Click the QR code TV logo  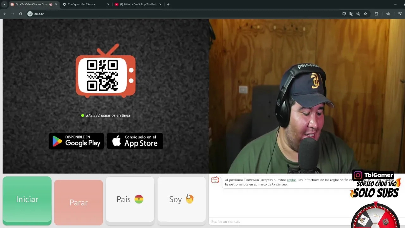click(x=106, y=71)
